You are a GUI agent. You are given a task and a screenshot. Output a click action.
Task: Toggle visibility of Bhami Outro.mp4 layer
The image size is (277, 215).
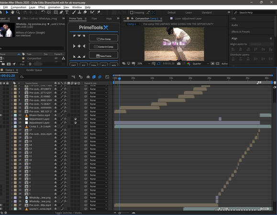pos(1,115)
